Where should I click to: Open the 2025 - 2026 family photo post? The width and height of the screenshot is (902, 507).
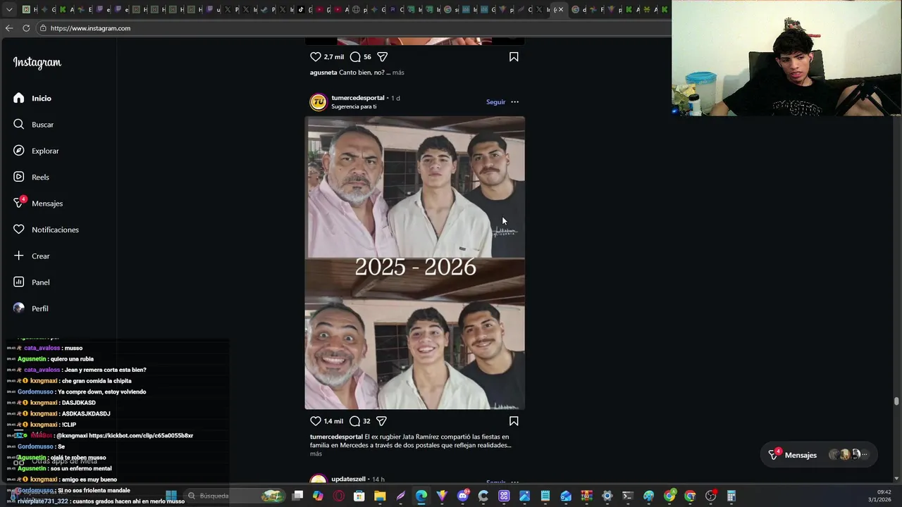coord(415,263)
